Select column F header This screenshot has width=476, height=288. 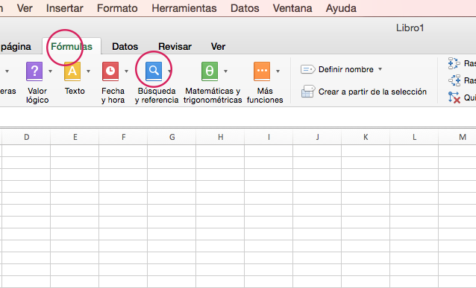124,137
